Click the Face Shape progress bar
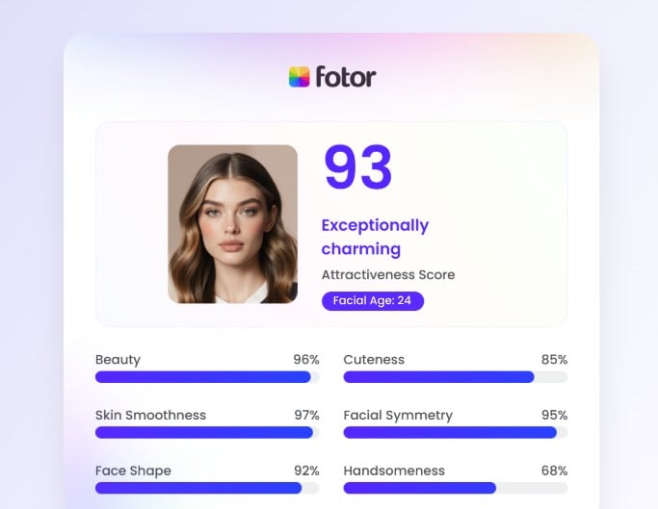 click(x=207, y=488)
